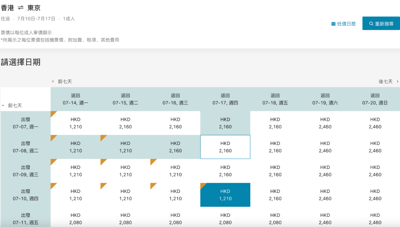Choose fare depart 07-10 return 07-16 HKD 1,210

click(x=175, y=195)
